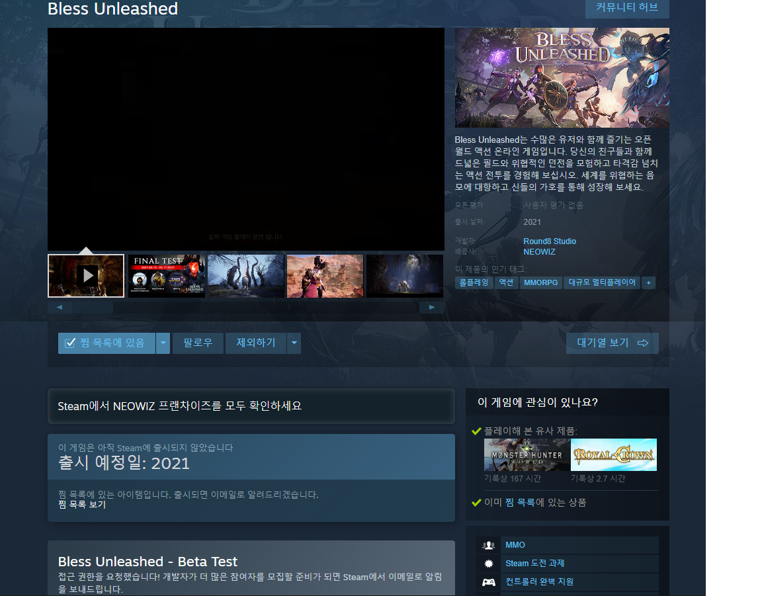
Task: Open the 제외하기 dropdown arrow
Action: click(294, 343)
